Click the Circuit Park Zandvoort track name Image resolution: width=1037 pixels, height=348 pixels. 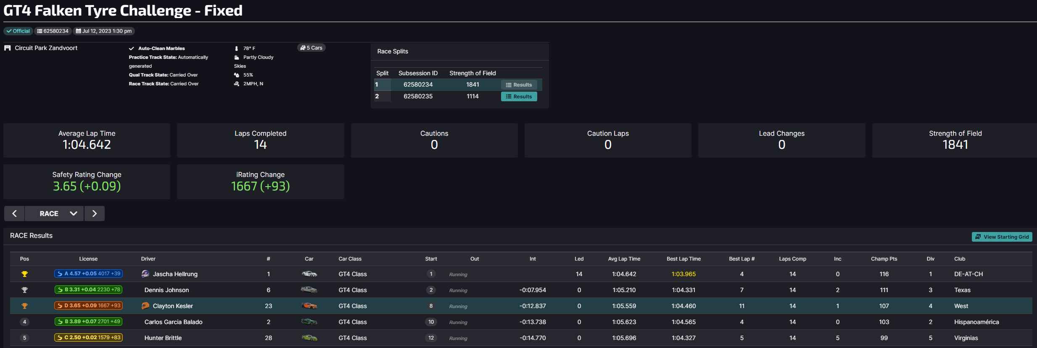coord(46,48)
